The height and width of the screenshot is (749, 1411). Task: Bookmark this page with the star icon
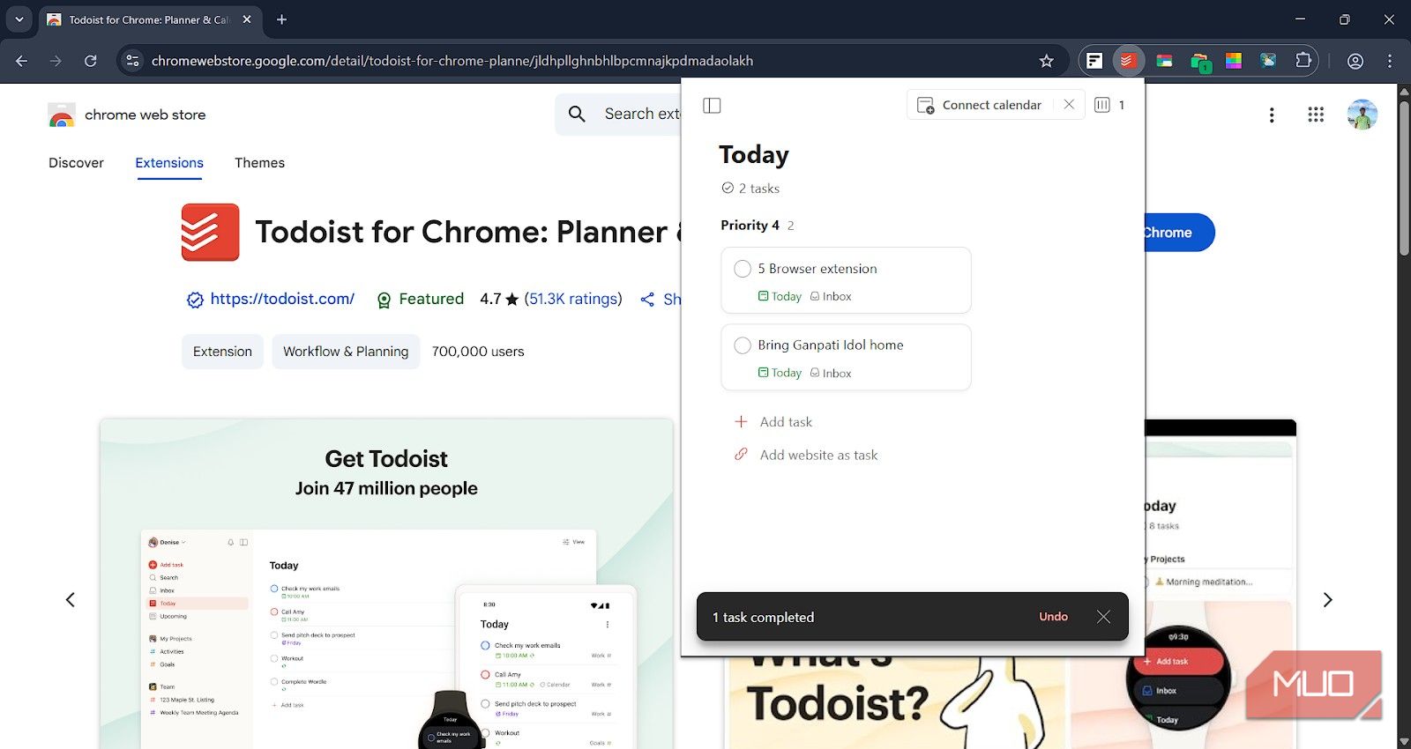1046,61
